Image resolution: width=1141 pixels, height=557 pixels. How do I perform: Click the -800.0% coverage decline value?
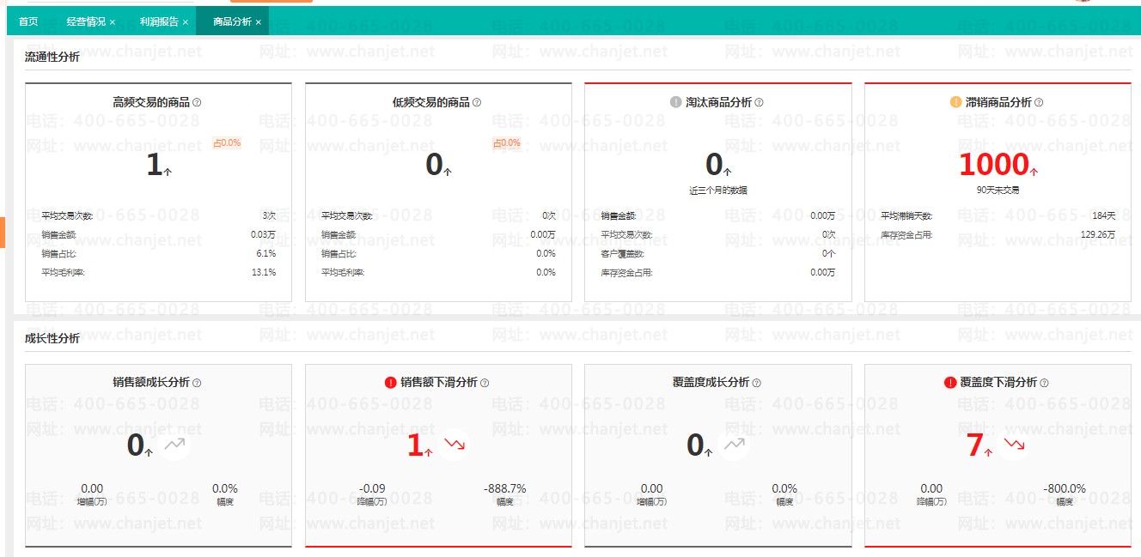1065,489
